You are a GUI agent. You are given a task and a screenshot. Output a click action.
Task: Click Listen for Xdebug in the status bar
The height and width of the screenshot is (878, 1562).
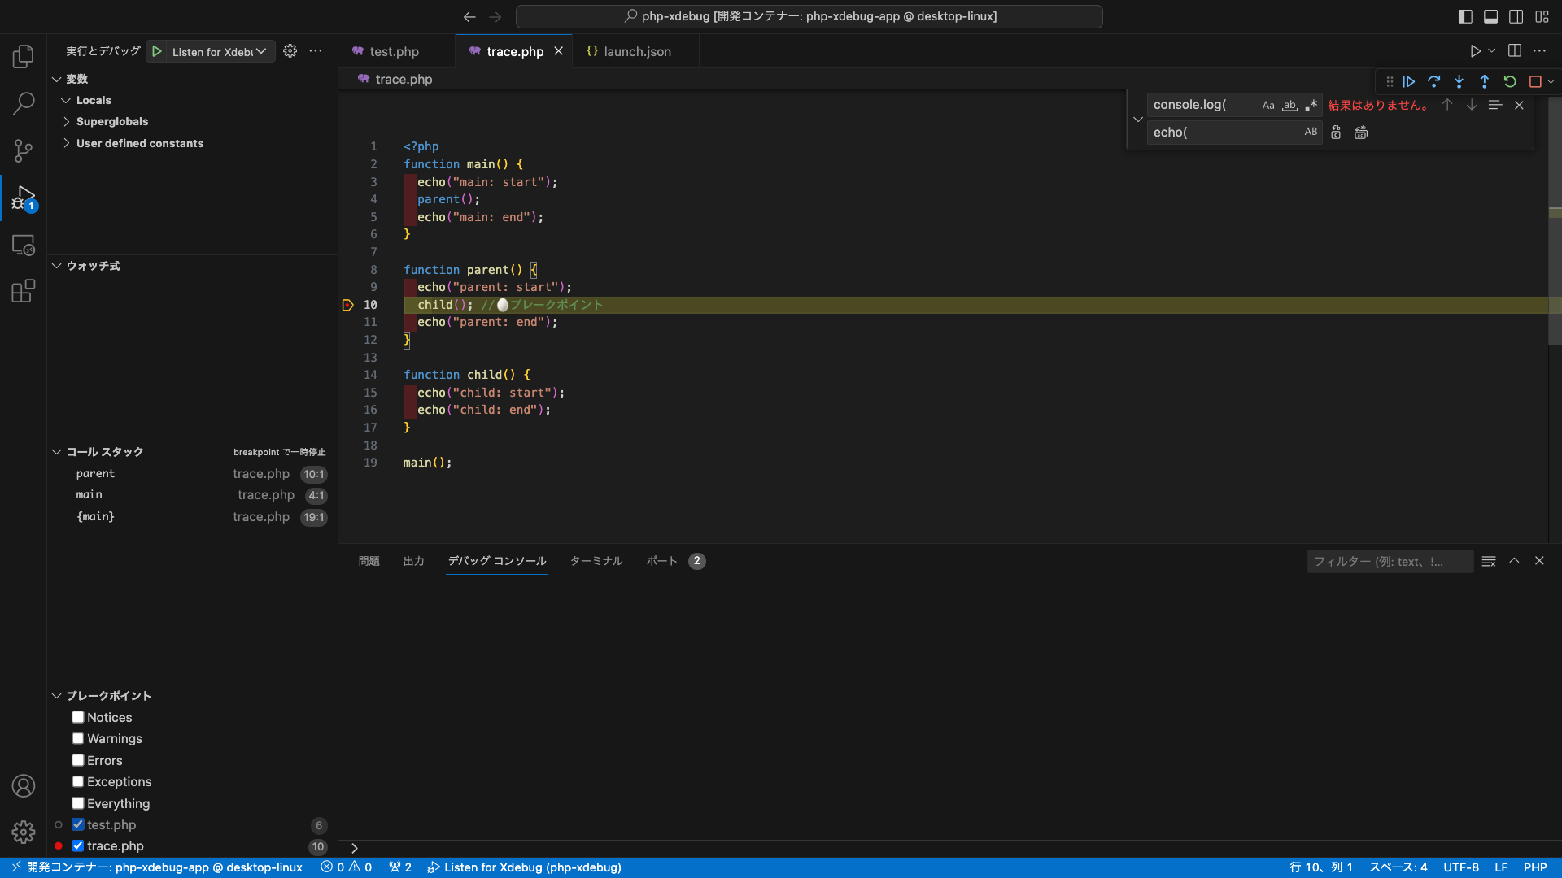coord(525,867)
